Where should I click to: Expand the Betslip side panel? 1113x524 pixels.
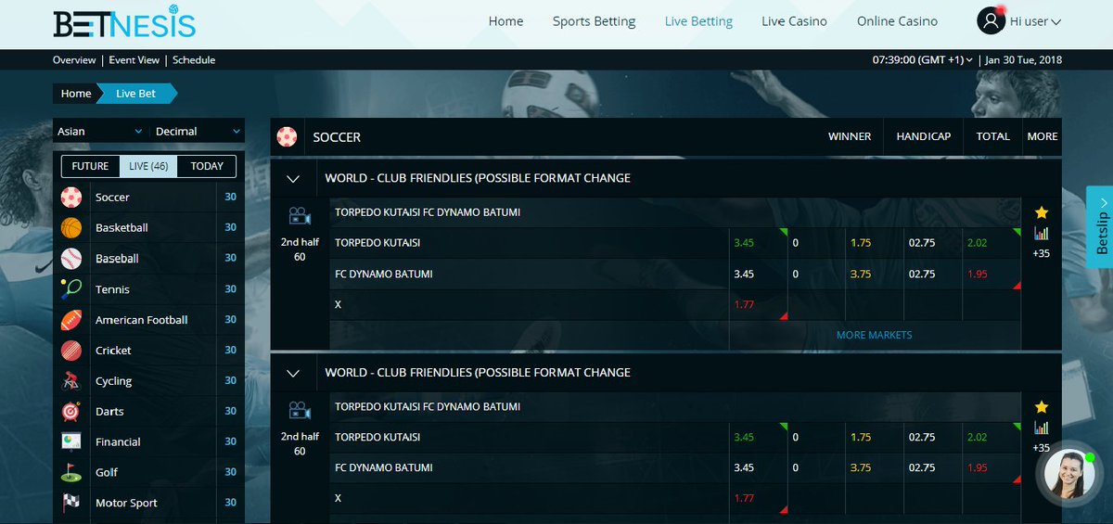1101,225
